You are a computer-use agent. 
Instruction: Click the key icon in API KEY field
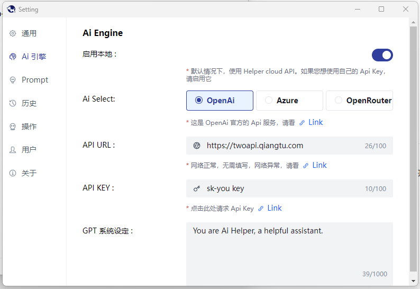click(x=197, y=189)
